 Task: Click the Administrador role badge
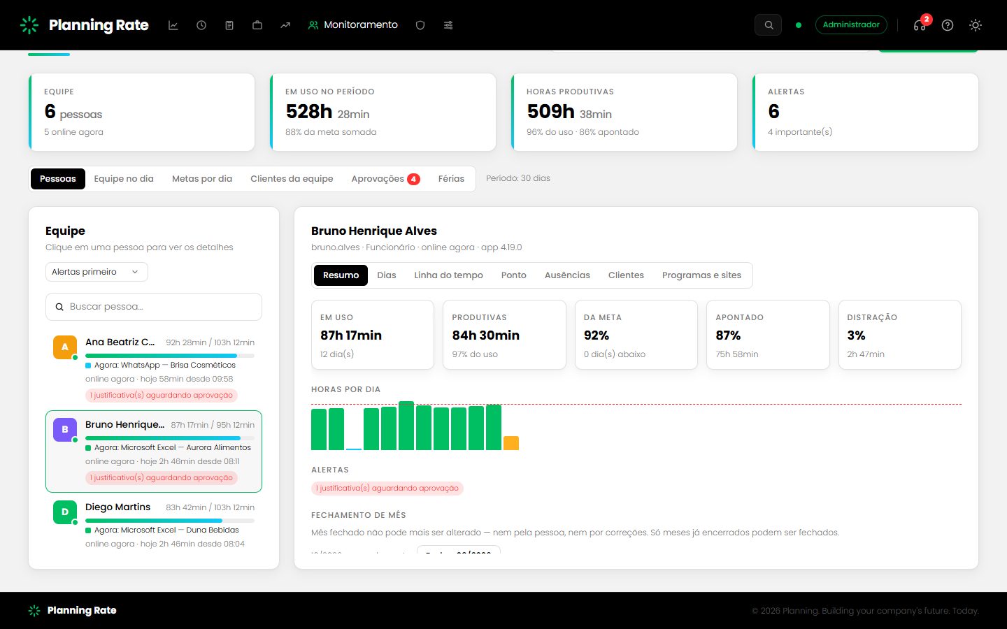coord(851,25)
